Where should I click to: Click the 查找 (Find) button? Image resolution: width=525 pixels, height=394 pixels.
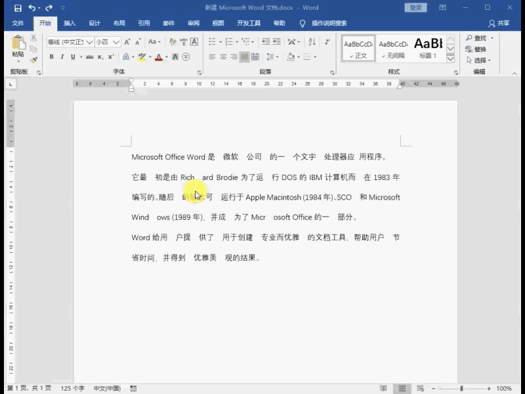(x=477, y=38)
